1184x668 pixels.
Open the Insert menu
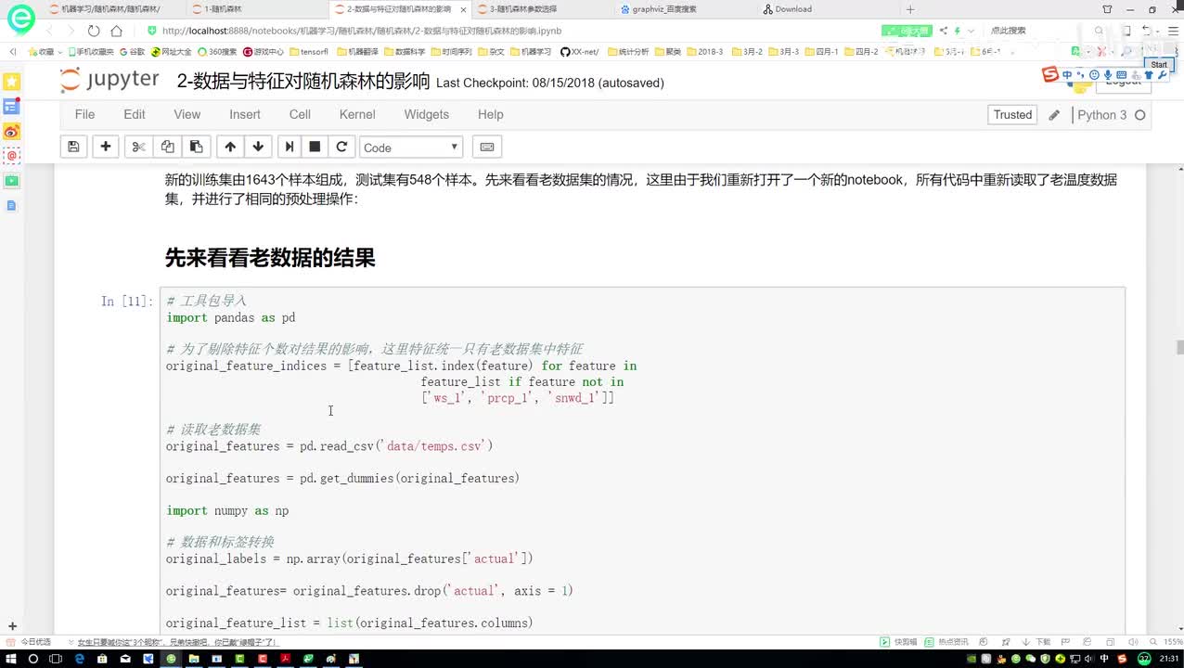pos(245,114)
